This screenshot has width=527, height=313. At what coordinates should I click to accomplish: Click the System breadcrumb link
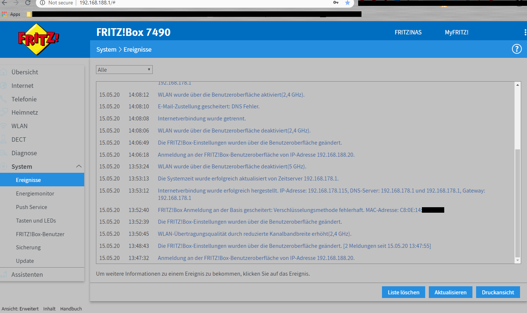point(106,49)
